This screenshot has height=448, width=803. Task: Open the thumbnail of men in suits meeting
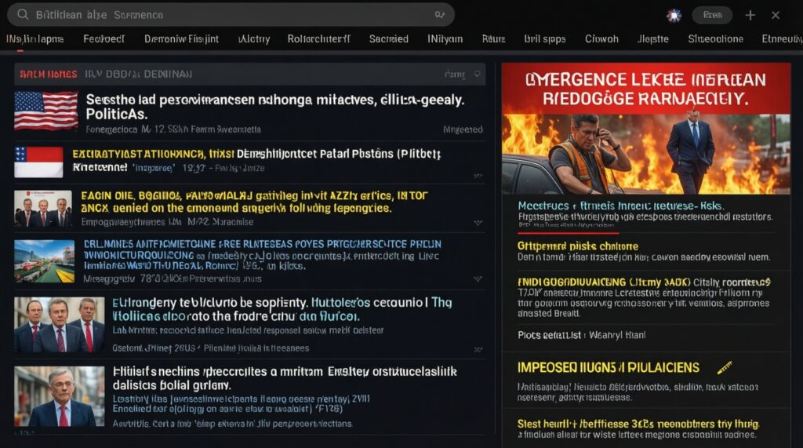pyautogui.click(x=43, y=209)
